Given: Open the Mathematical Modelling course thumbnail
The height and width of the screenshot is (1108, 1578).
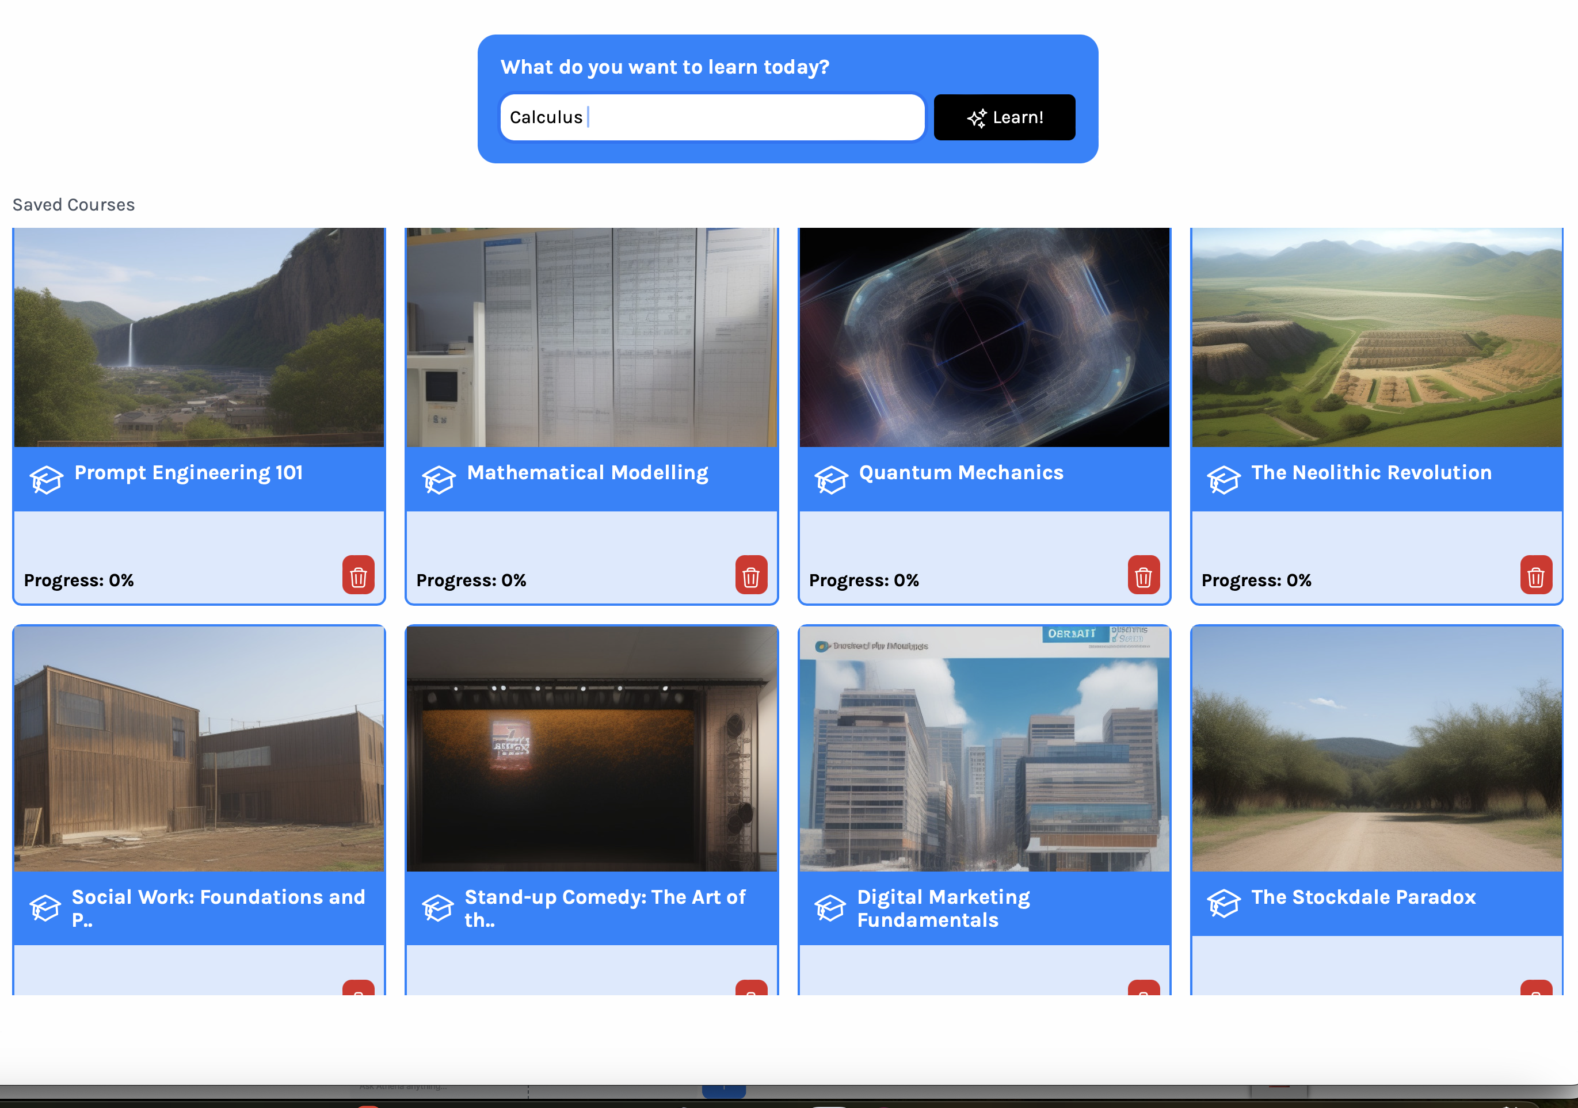Looking at the screenshot, I should [x=592, y=337].
